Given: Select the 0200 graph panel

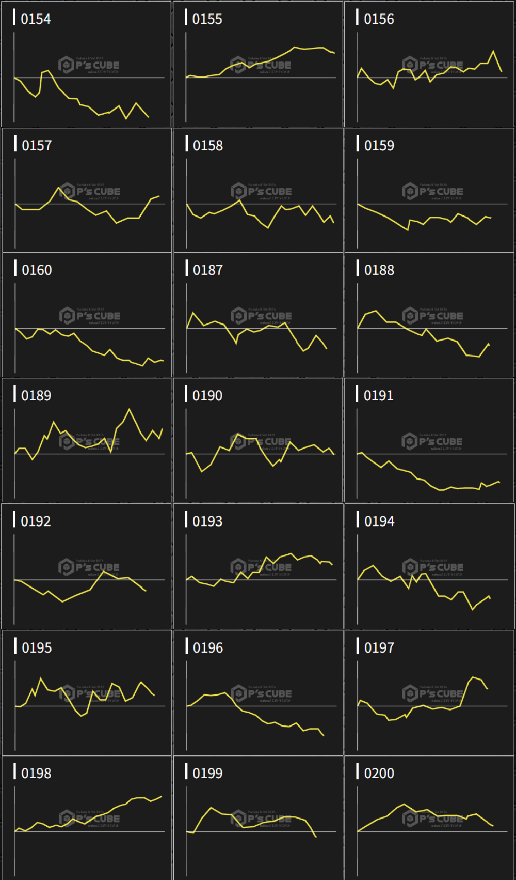Looking at the screenshot, I should (429, 819).
